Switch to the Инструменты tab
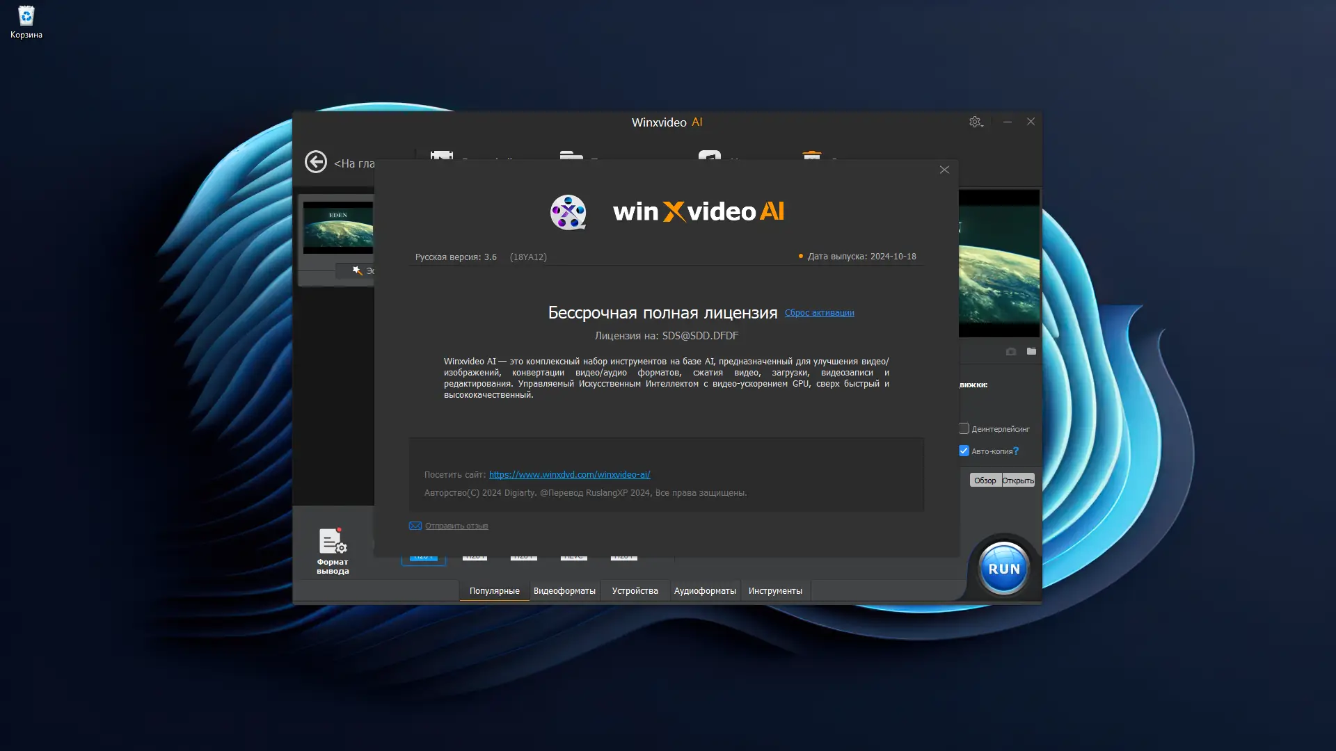The height and width of the screenshot is (751, 1336). tap(775, 591)
